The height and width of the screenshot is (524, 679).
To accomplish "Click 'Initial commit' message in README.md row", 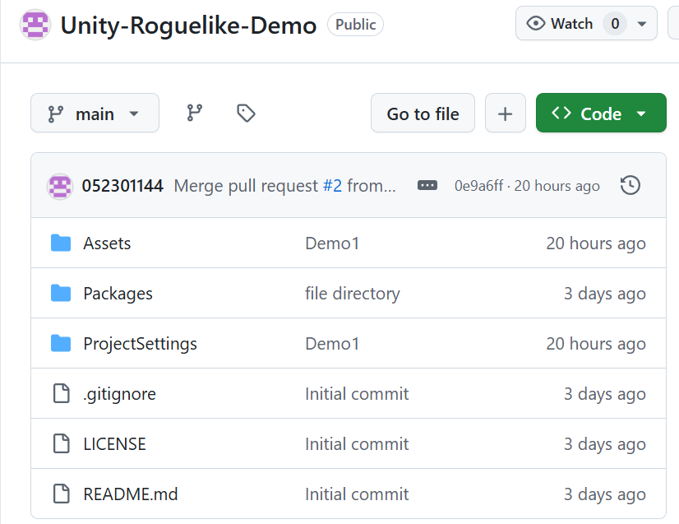I will coord(357,494).
